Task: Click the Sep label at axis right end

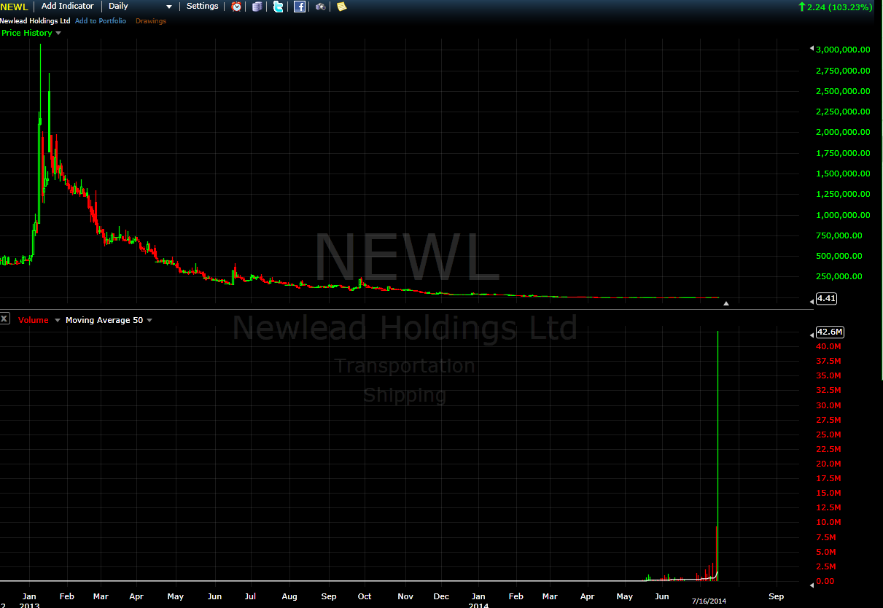Action: tap(776, 596)
